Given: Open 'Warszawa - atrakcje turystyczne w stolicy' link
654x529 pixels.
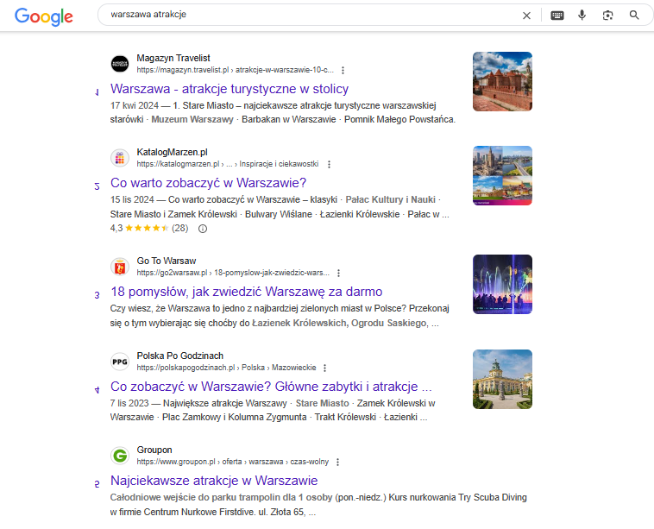Looking at the screenshot, I should [230, 89].
